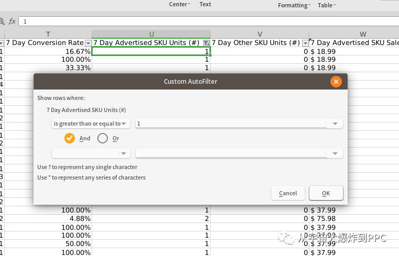Image resolution: width=399 pixels, height=256 pixels.
Task: Click the Text option in ribbon
Action: (205, 4)
